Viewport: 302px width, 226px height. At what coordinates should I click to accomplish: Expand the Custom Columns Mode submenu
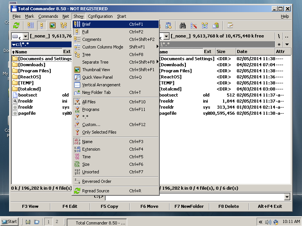[x=116, y=47]
